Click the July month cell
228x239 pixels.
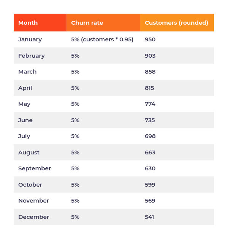24,136
